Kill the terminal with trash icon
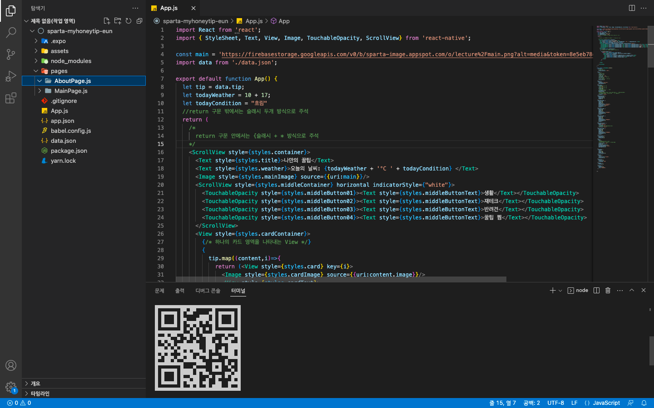The height and width of the screenshot is (408, 654). (608, 290)
